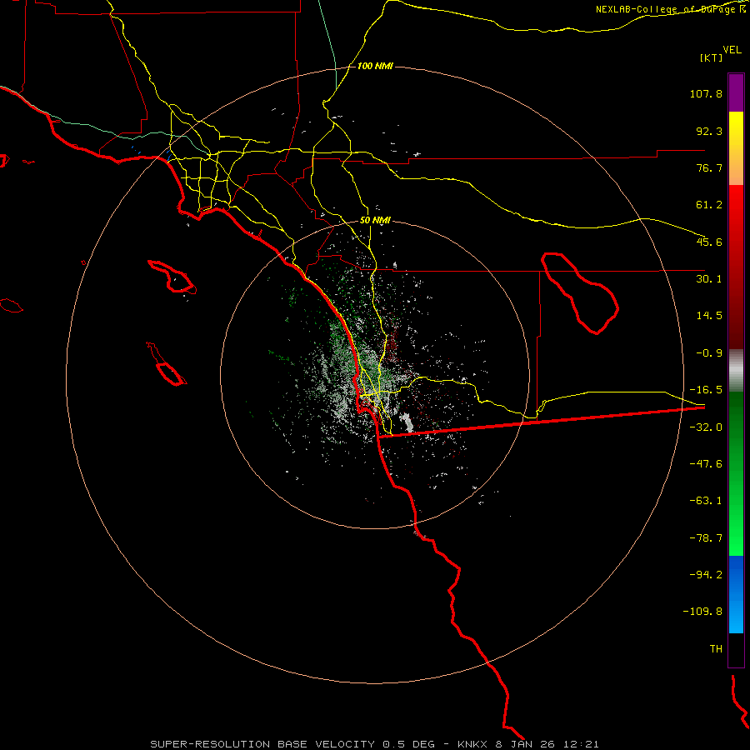Image resolution: width=750 pixels, height=750 pixels.
Task: Pick the blue segment of the velocity scale
Action: pyautogui.click(x=736, y=594)
